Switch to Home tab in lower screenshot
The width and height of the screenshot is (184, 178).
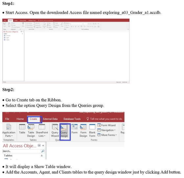[x=20, y=119]
